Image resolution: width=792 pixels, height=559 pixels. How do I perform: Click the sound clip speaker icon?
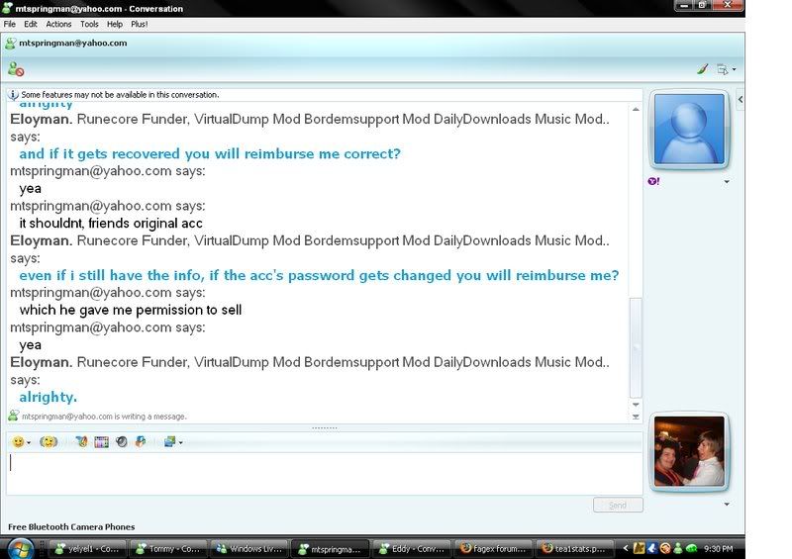tap(121, 442)
